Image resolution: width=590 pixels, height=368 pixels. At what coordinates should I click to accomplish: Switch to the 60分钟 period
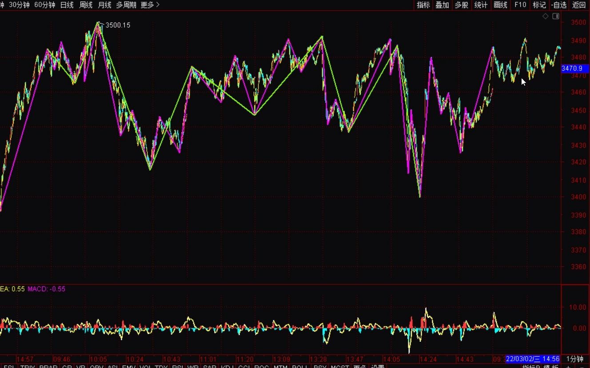tap(45, 5)
